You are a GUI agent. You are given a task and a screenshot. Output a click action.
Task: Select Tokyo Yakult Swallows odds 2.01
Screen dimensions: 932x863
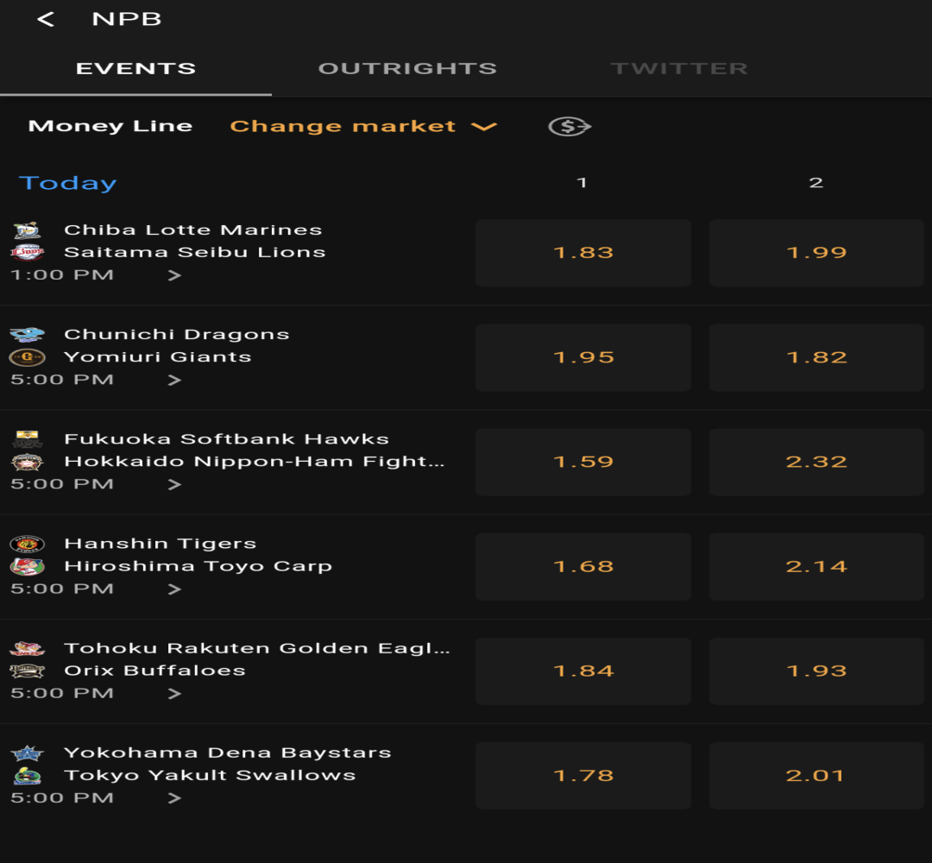coord(816,776)
